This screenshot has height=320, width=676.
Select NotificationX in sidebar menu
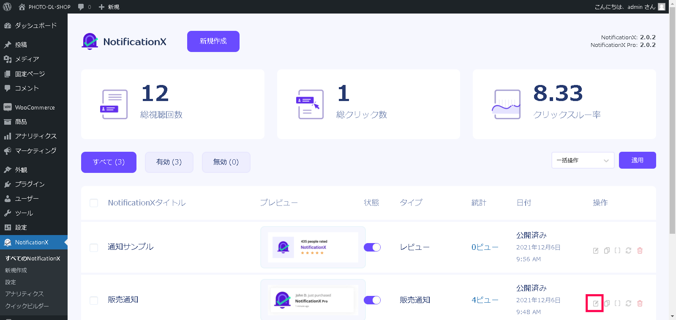34,242
